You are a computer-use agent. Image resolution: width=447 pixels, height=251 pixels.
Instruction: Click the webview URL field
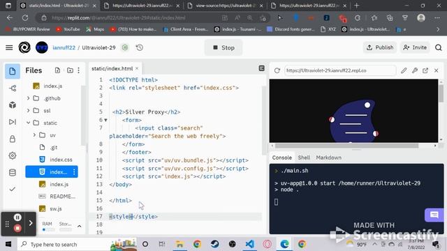[340, 70]
